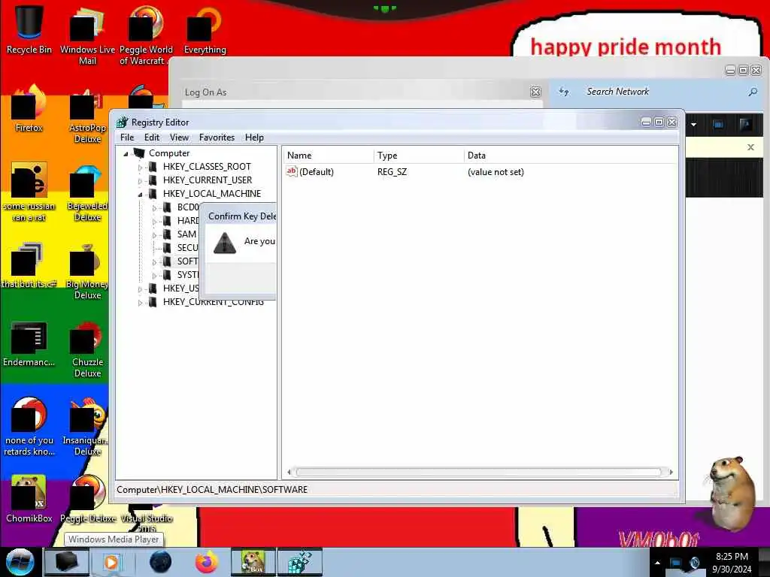Select the HKEY_CLASSES_ROOT tree item
Screen dimensions: 770x577
point(207,167)
